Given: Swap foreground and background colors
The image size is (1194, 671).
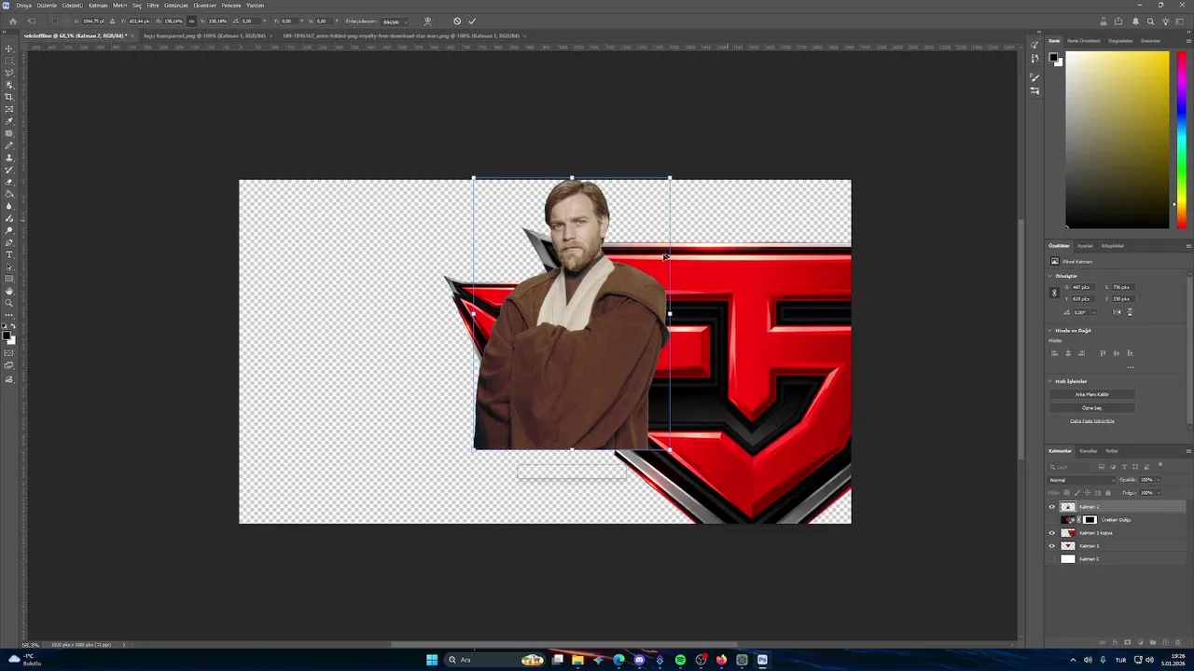Looking at the screenshot, I should pyautogui.click(x=13, y=326).
